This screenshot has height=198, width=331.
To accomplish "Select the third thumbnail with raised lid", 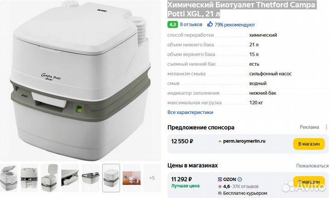I will pyautogui.click(x=49, y=178).
